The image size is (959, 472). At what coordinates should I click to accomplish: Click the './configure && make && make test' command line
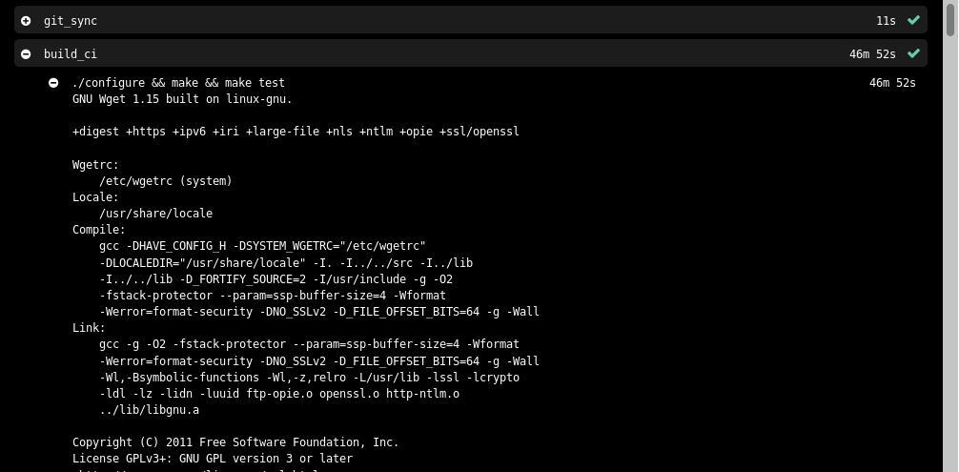178,83
